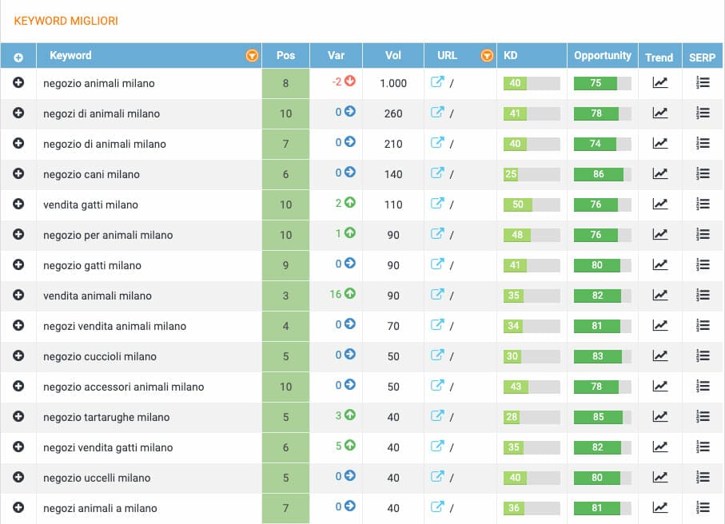Open the Keyword column filter
The width and height of the screenshot is (725, 524).
coord(252,55)
